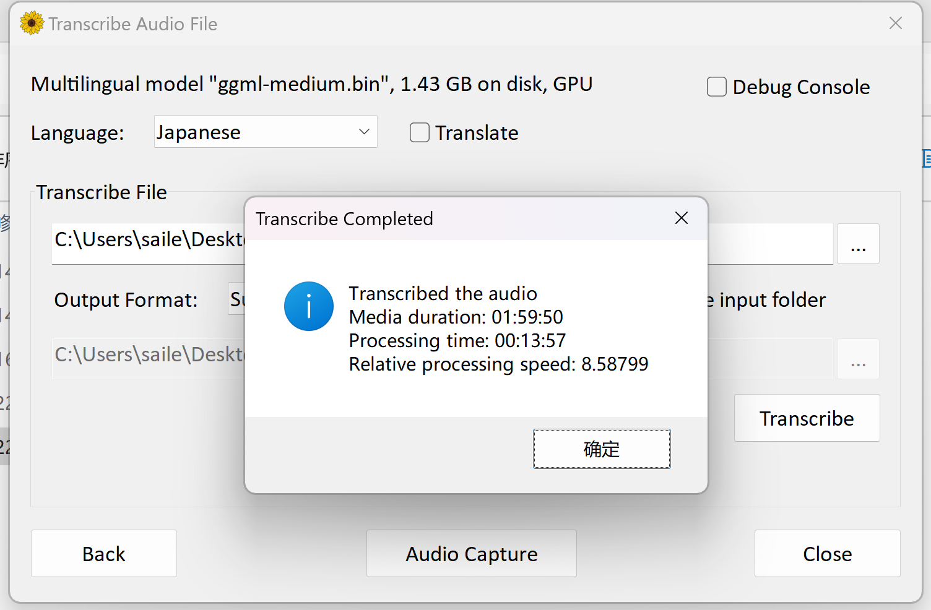Go Back to the previous screen
Viewport: 931px width, 610px height.
click(x=104, y=554)
